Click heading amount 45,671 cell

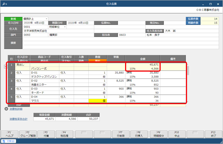(143, 65)
